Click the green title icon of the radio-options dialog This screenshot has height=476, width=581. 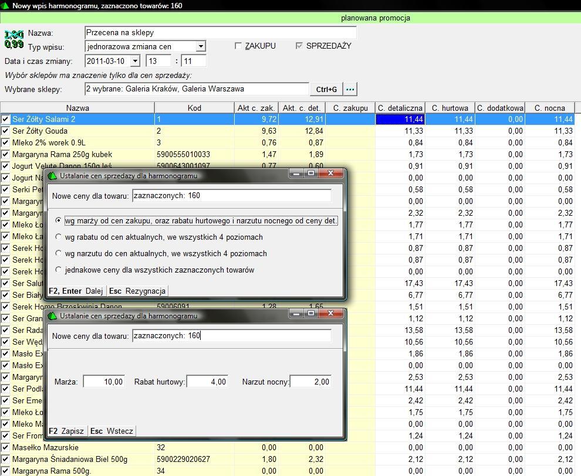tap(52, 176)
